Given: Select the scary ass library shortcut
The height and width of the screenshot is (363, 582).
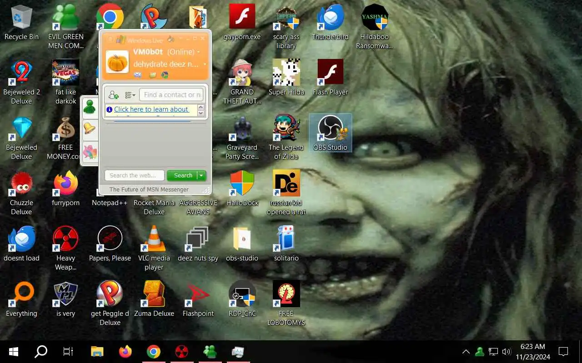Looking at the screenshot, I should (x=286, y=27).
